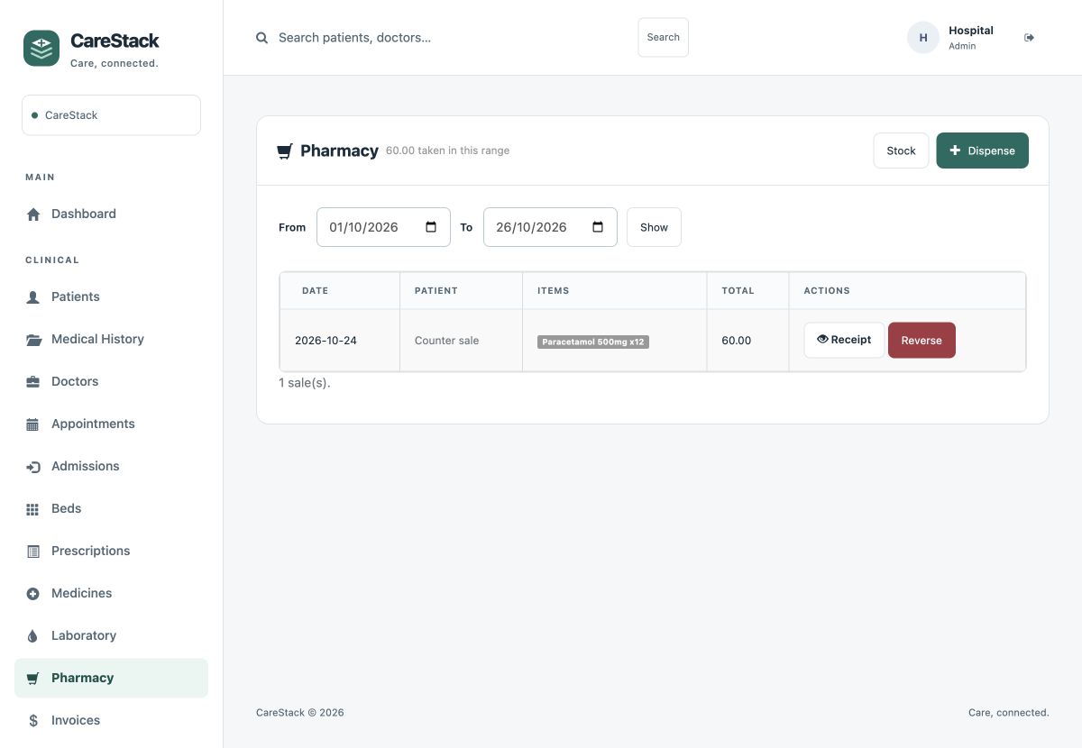This screenshot has width=1082, height=748.
Task: Click the To date field 26/10/2026
Action: (550, 227)
